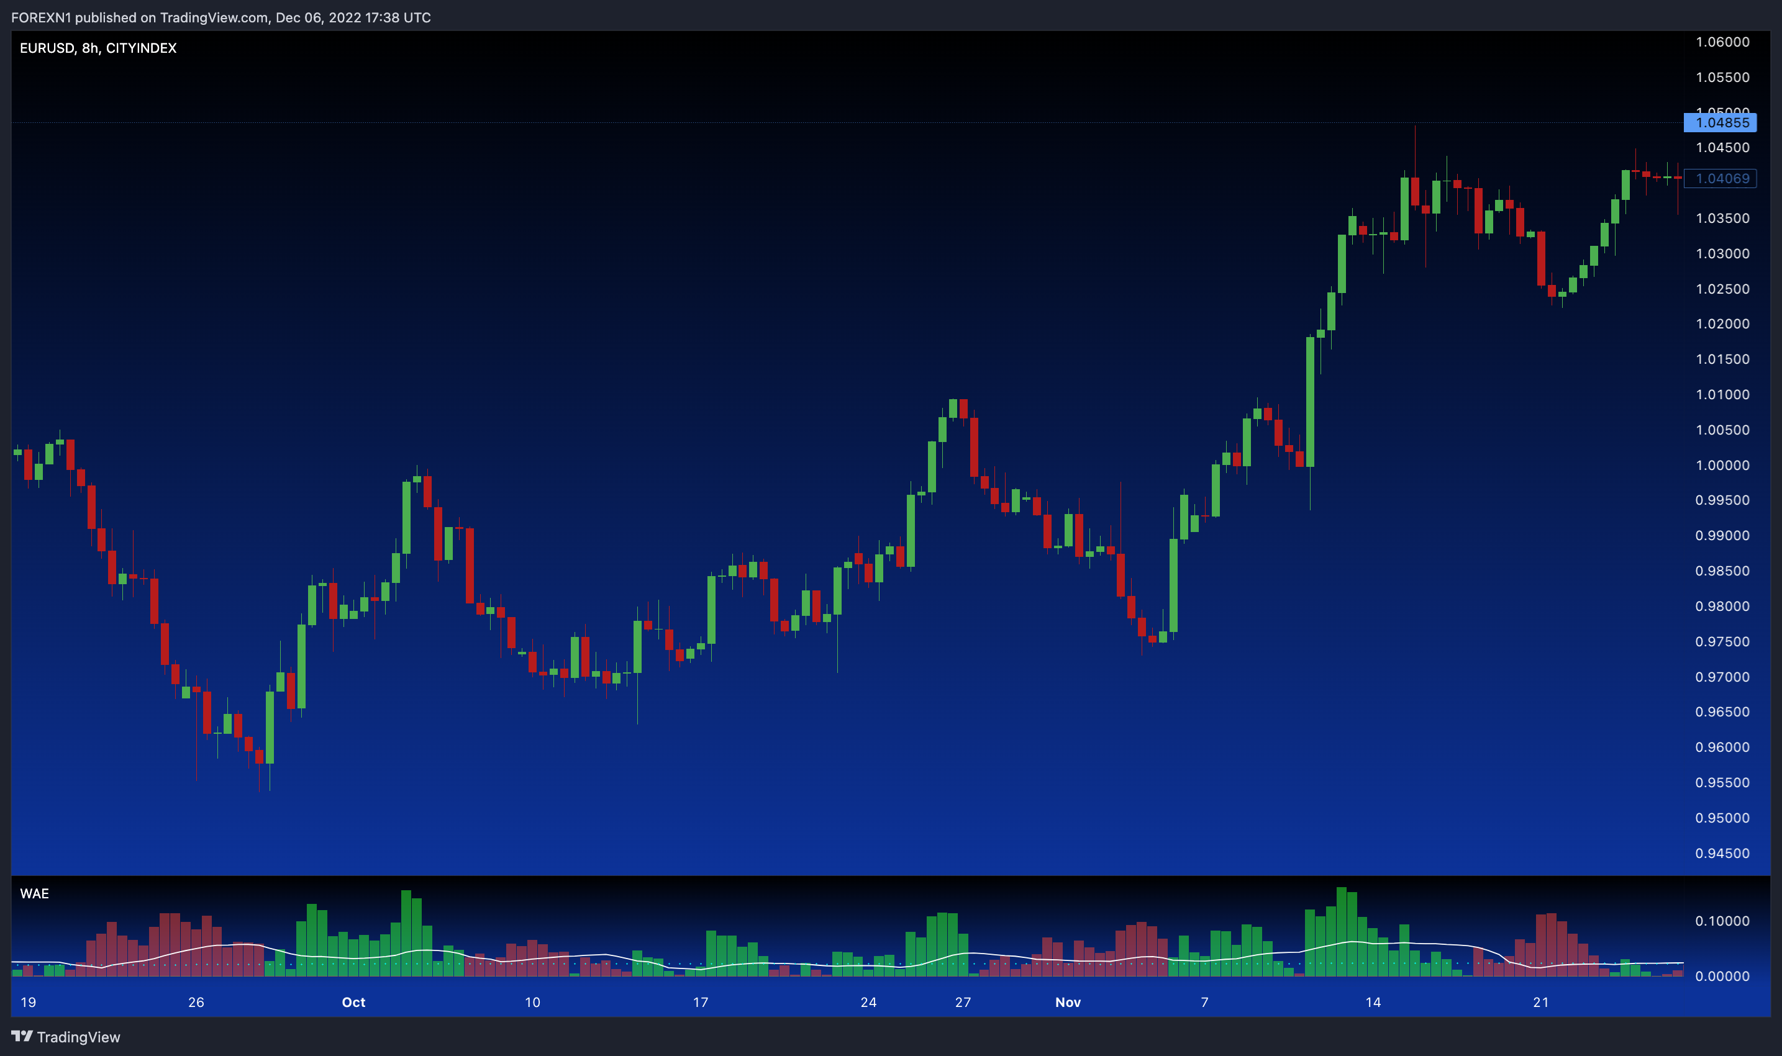Image resolution: width=1782 pixels, height=1056 pixels.
Task: Click the 0.98500 price axis label
Action: pyautogui.click(x=1722, y=571)
